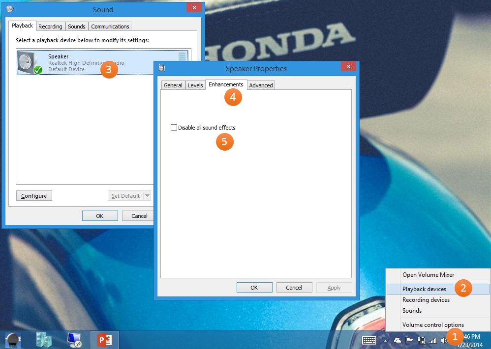Enable Disable all sound effects checkbox

[174, 128]
